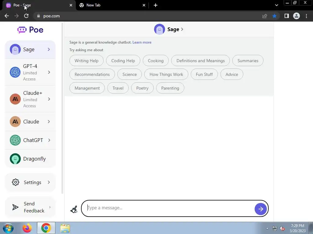
Task: Click the muted volume icon in system tray
Action: point(282,229)
